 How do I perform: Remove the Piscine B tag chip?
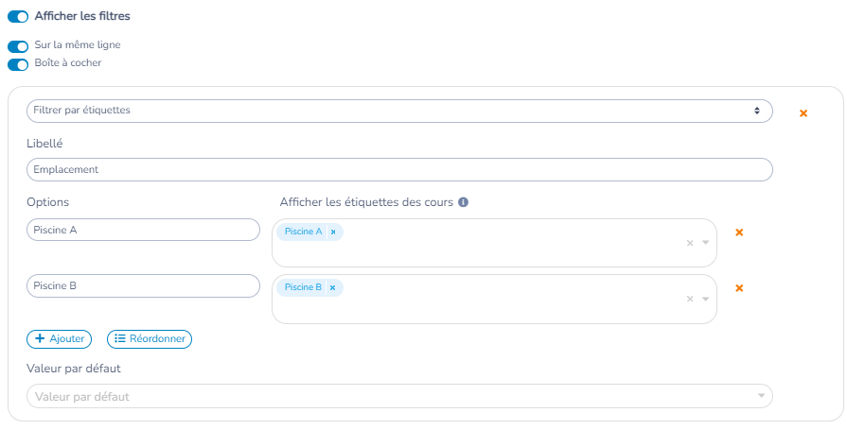333,287
